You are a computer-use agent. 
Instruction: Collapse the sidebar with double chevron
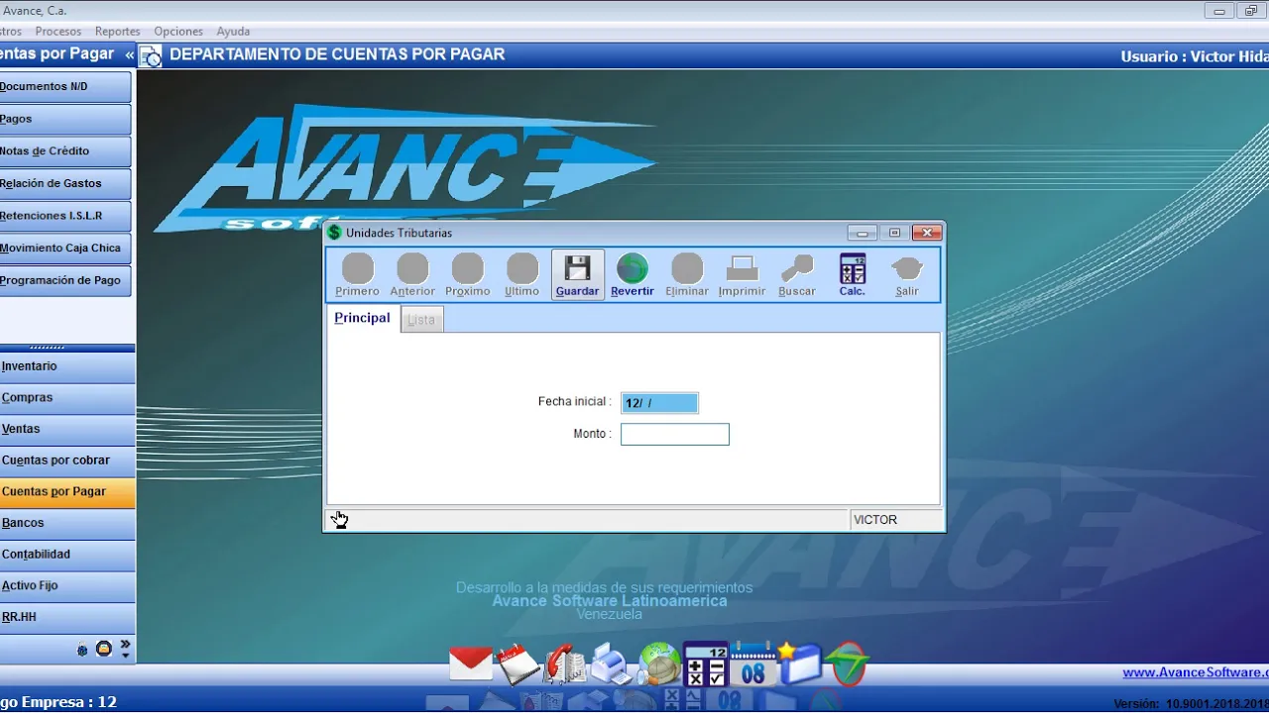pos(129,54)
